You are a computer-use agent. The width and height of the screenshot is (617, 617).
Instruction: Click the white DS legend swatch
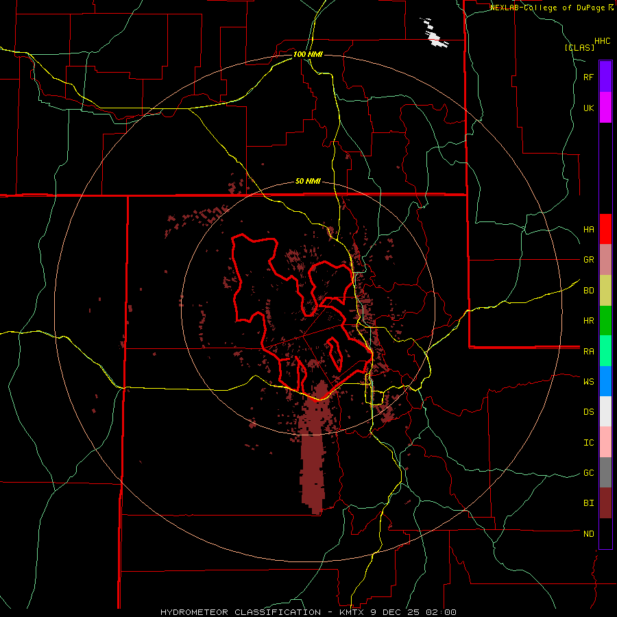click(x=605, y=411)
